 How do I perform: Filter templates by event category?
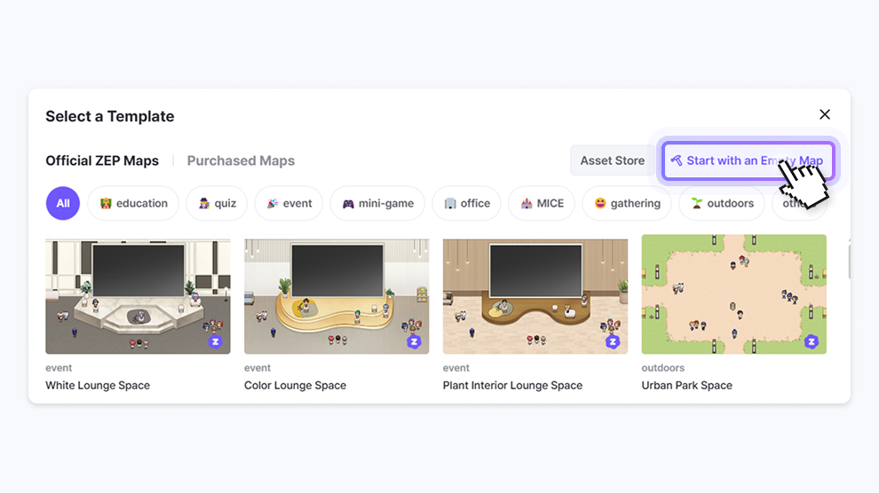[x=289, y=203]
